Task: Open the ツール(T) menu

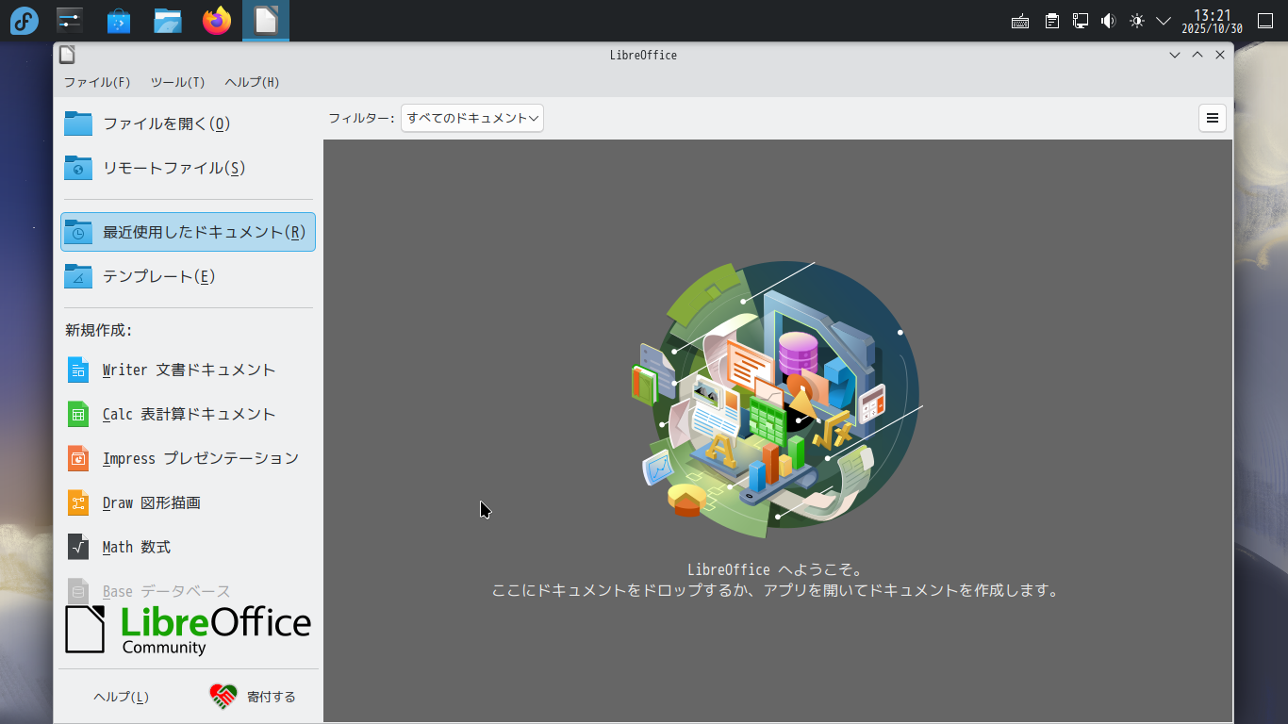Action: (x=178, y=82)
